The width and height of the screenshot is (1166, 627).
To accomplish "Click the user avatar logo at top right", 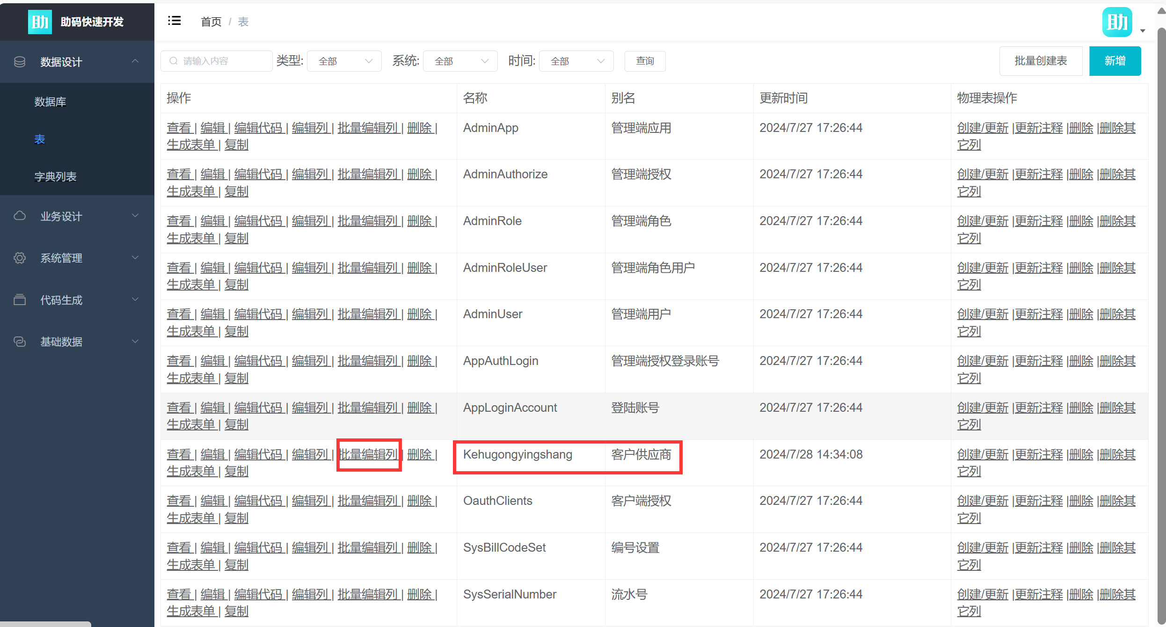I will pyautogui.click(x=1117, y=22).
